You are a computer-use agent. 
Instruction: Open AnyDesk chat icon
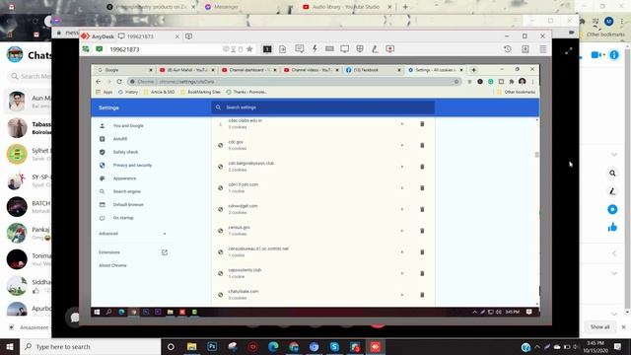tap(299, 48)
